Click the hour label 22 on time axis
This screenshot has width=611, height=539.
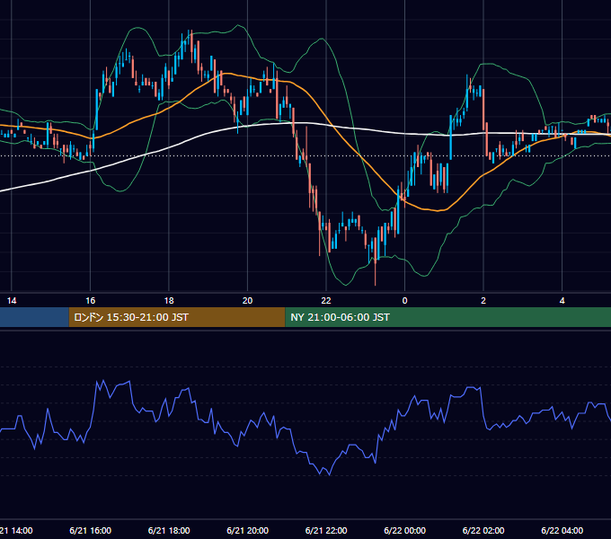tap(326, 301)
